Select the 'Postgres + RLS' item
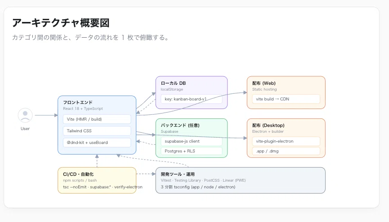Image resolution: width=389 pixels, height=222 pixels. pos(191,151)
